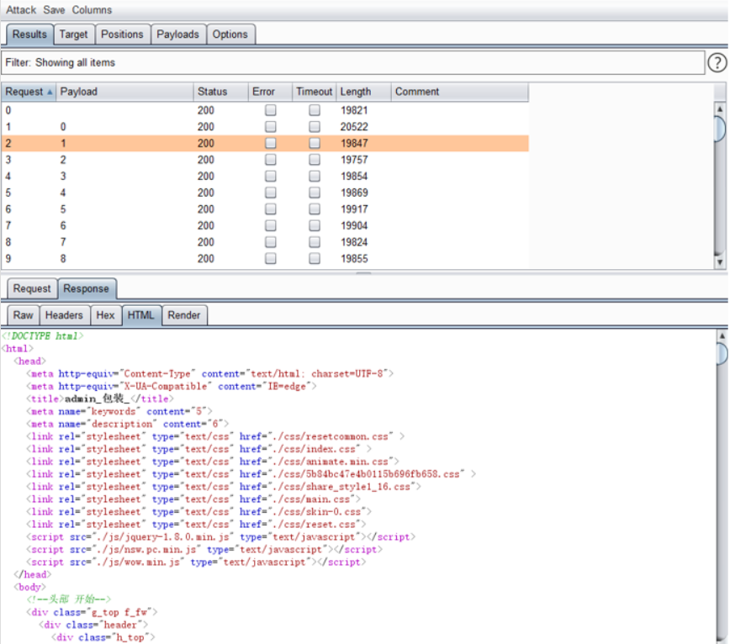Click the jquery-1.8.0.min.js script line
The image size is (735, 644).
[x=221, y=536]
